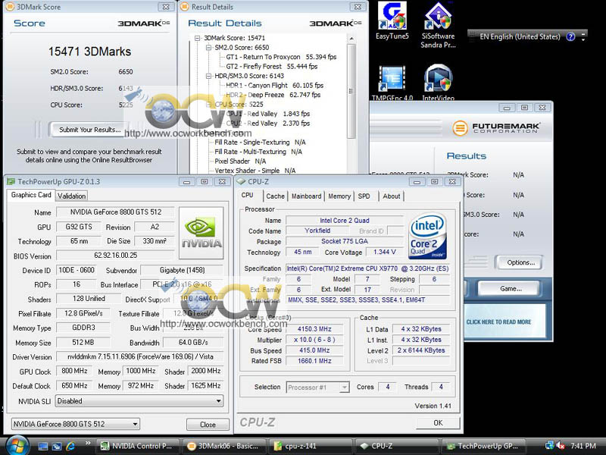Click the CPU-Z OK button
606x455 pixels.
tap(438, 423)
